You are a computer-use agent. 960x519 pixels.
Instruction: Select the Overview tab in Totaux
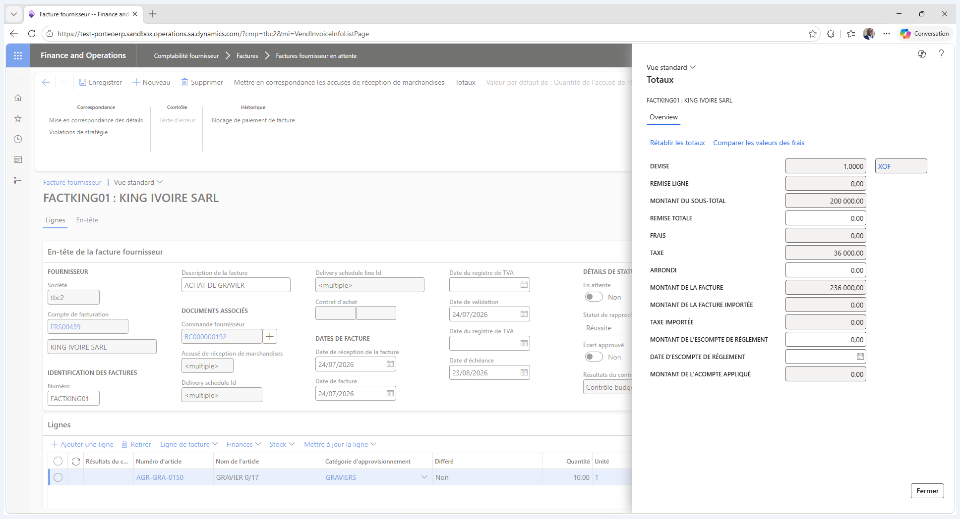pos(663,117)
